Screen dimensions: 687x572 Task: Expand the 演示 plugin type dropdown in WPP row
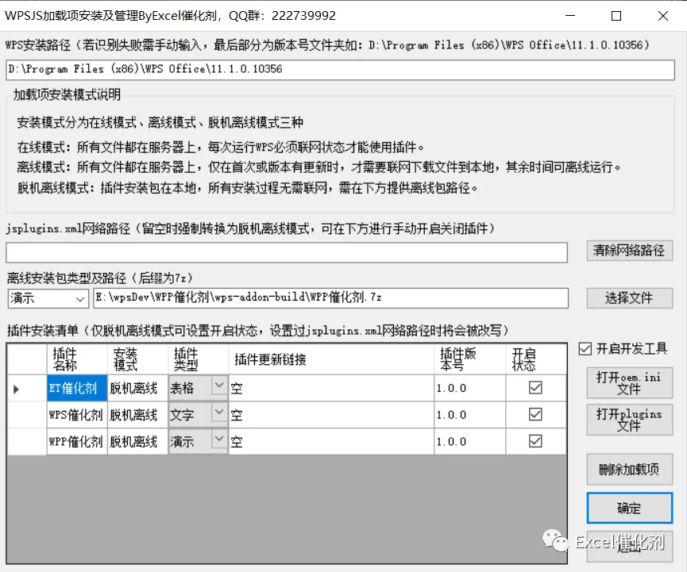[218, 439]
